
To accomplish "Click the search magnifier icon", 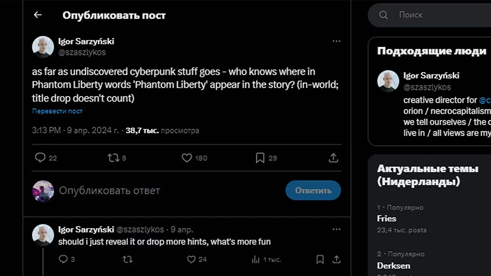I will point(383,15).
